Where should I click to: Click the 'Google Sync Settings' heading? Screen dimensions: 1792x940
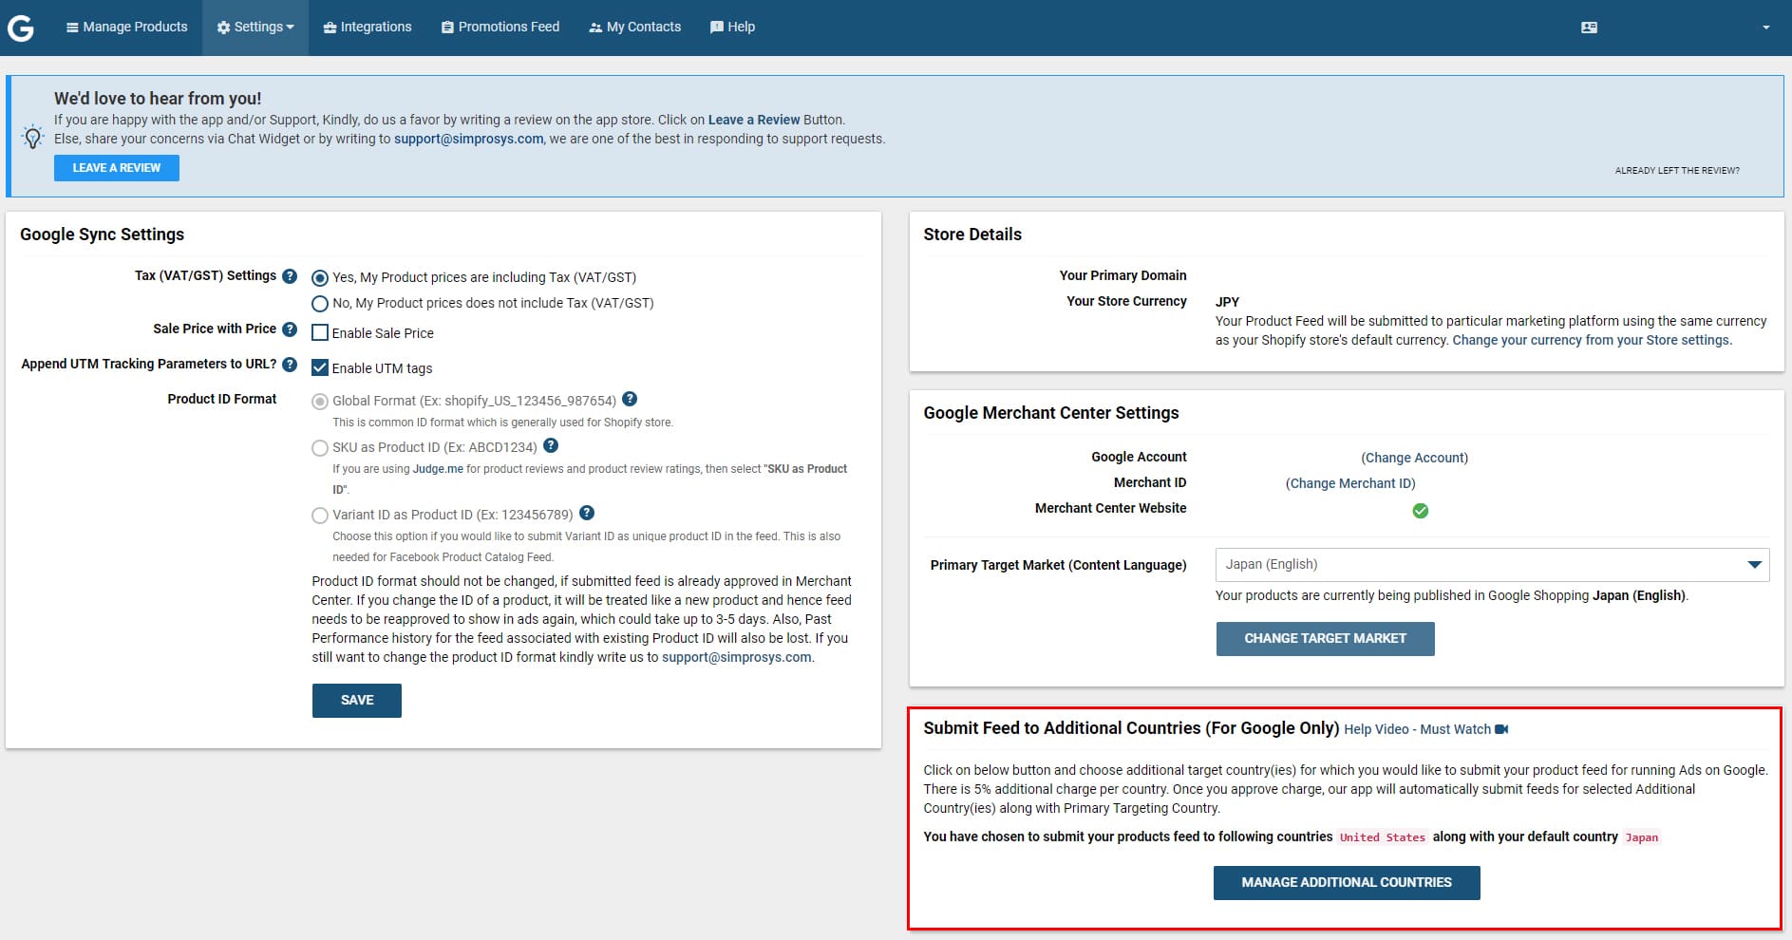click(103, 235)
